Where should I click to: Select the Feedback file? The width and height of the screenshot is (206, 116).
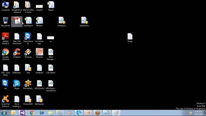click(39, 69)
